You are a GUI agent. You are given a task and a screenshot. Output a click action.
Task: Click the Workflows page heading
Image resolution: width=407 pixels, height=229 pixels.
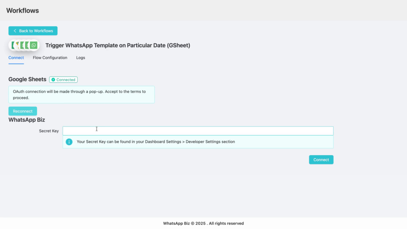coord(23,11)
